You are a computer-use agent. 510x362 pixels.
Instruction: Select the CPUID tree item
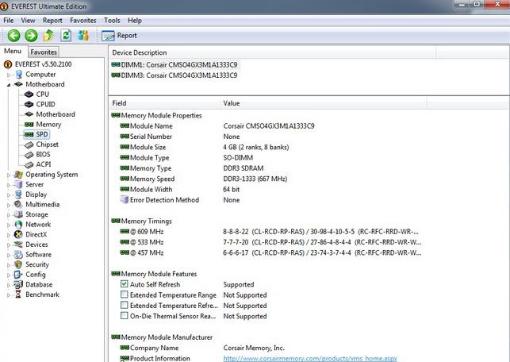[x=45, y=104]
